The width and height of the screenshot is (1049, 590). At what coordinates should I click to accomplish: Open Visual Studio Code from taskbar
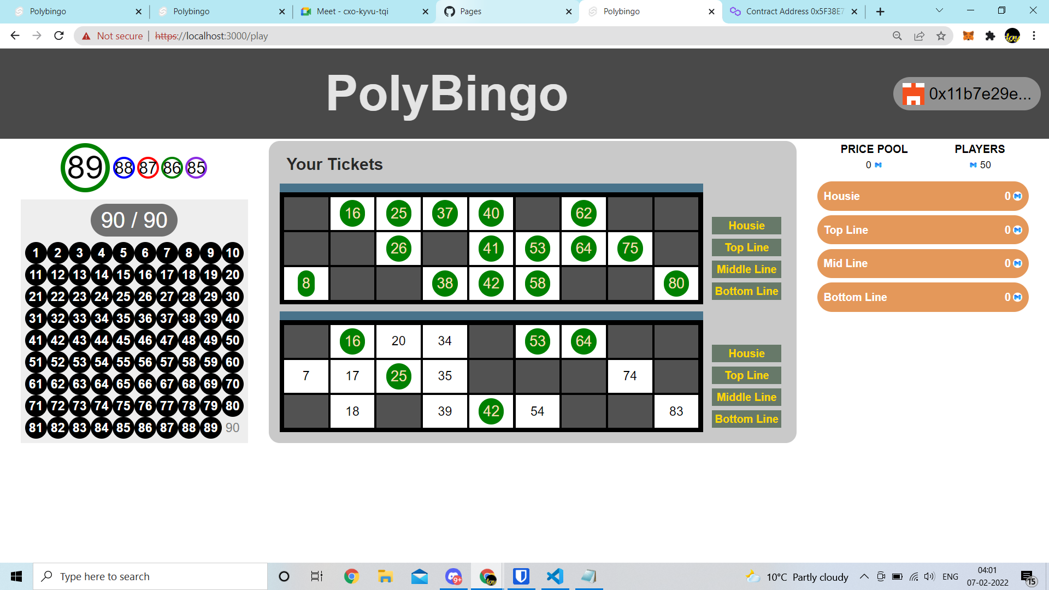pyautogui.click(x=555, y=576)
